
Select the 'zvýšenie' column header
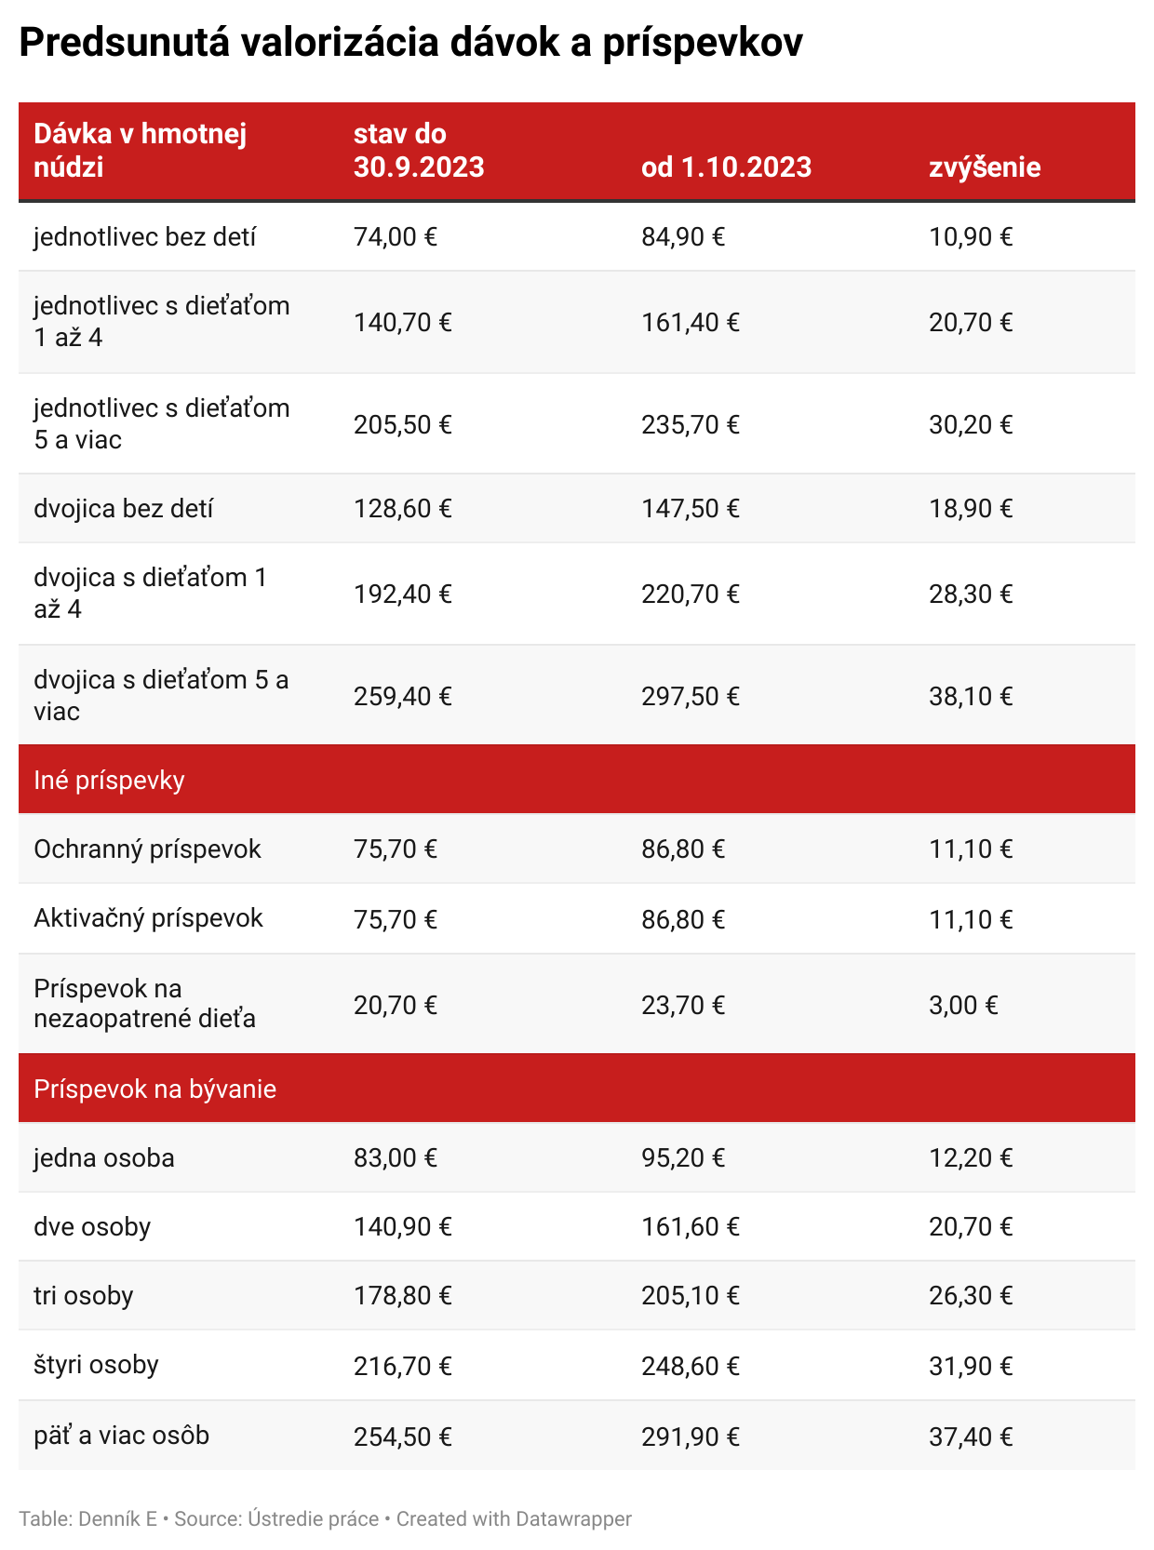click(985, 167)
